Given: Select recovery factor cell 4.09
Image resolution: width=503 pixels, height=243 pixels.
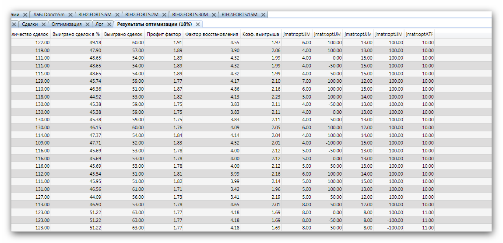Looking at the screenshot, I should tap(212, 127).
